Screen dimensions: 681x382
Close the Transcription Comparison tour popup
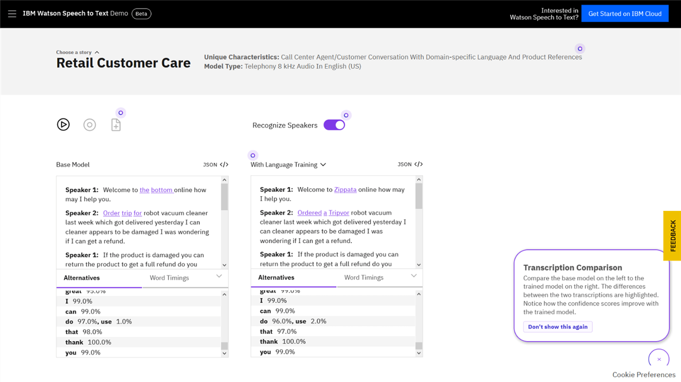coord(659,359)
